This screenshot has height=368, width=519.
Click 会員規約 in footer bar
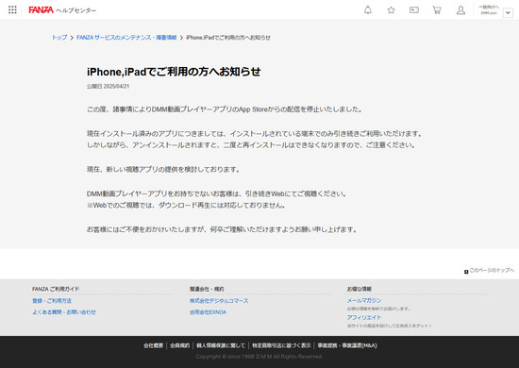[179, 345]
